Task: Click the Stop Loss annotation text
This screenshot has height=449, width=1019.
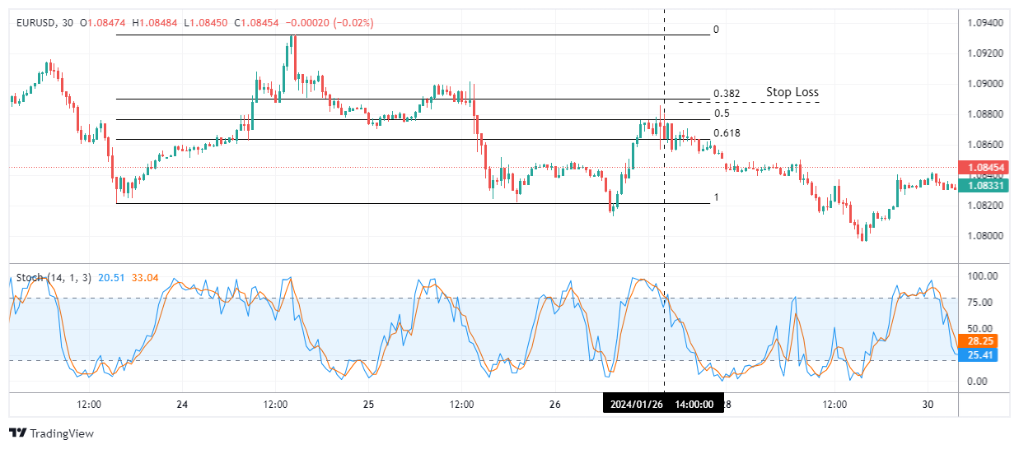Action: point(792,92)
